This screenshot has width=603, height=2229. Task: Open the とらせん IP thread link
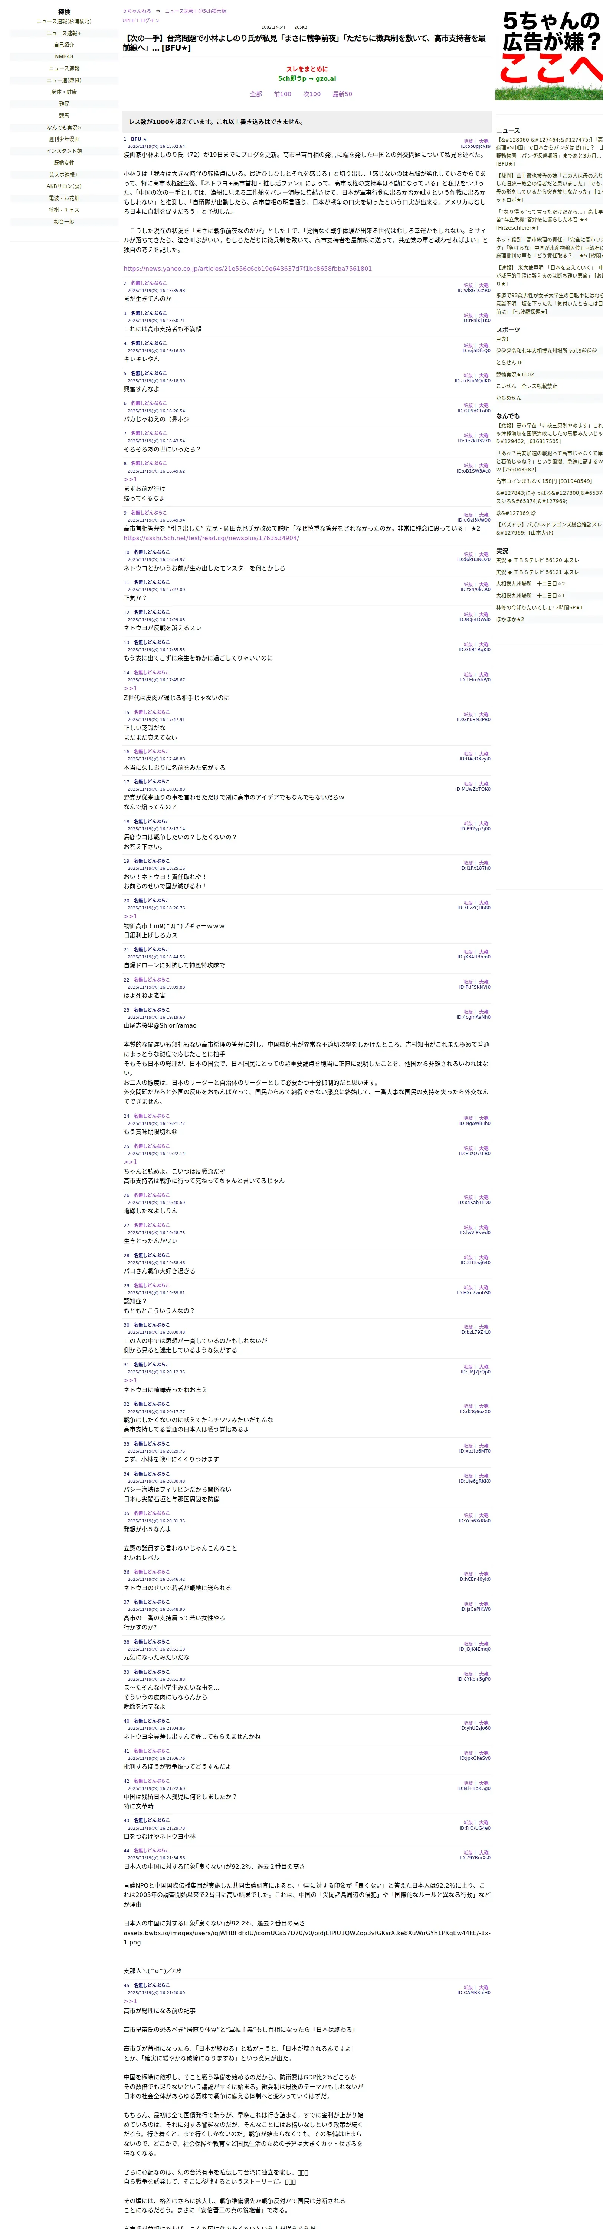click(x=510, y=363)
